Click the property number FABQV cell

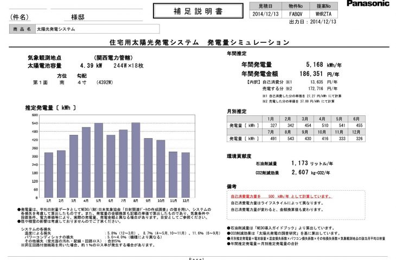296,14
